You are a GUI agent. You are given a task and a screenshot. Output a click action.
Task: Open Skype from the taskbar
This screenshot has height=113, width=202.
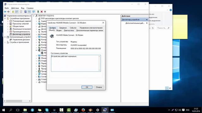[x=47, y=110]
